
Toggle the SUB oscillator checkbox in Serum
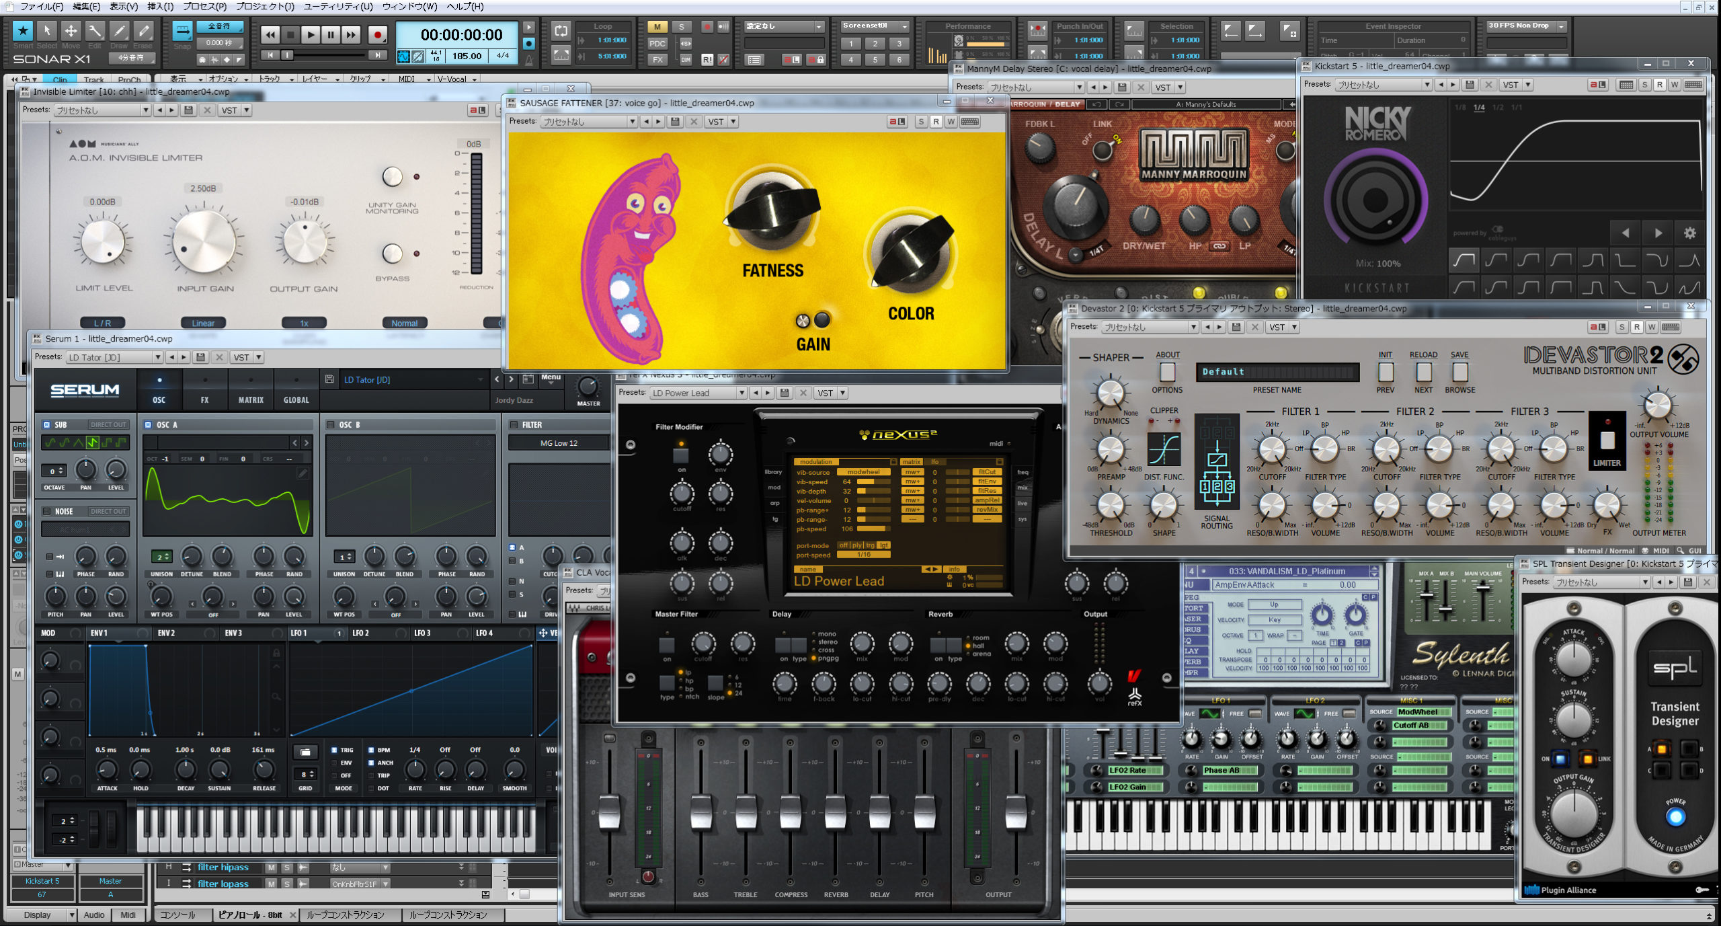coord(46,425)
